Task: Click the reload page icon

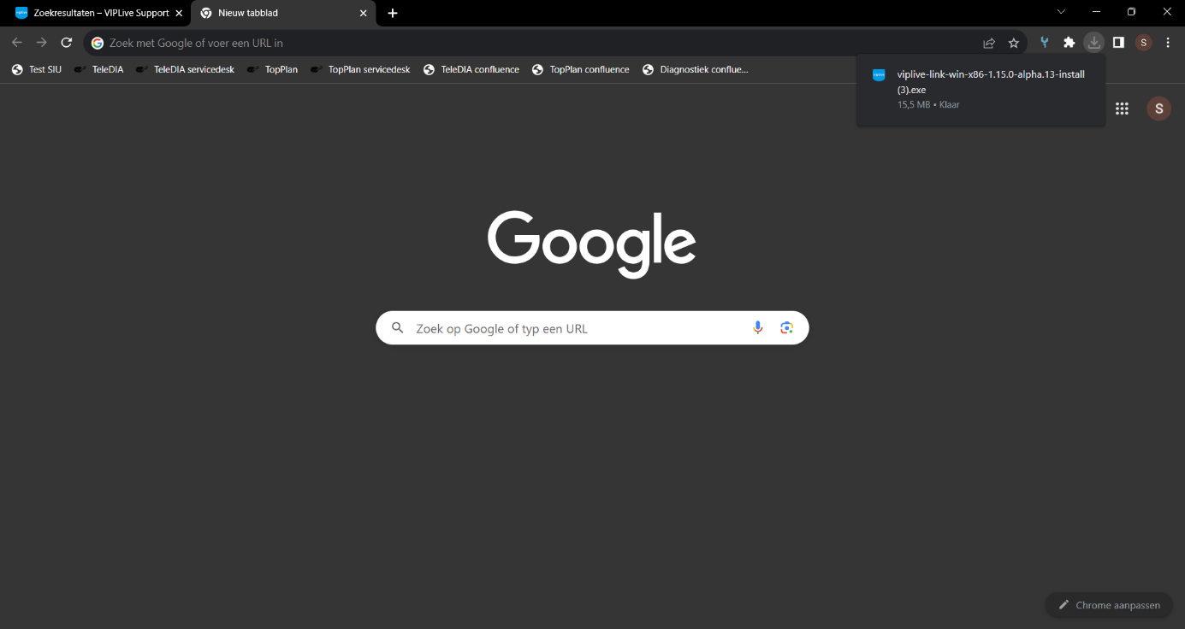Action: click(66, 43)
